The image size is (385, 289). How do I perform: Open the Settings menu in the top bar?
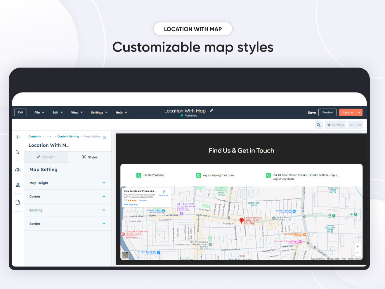point(99,112)
